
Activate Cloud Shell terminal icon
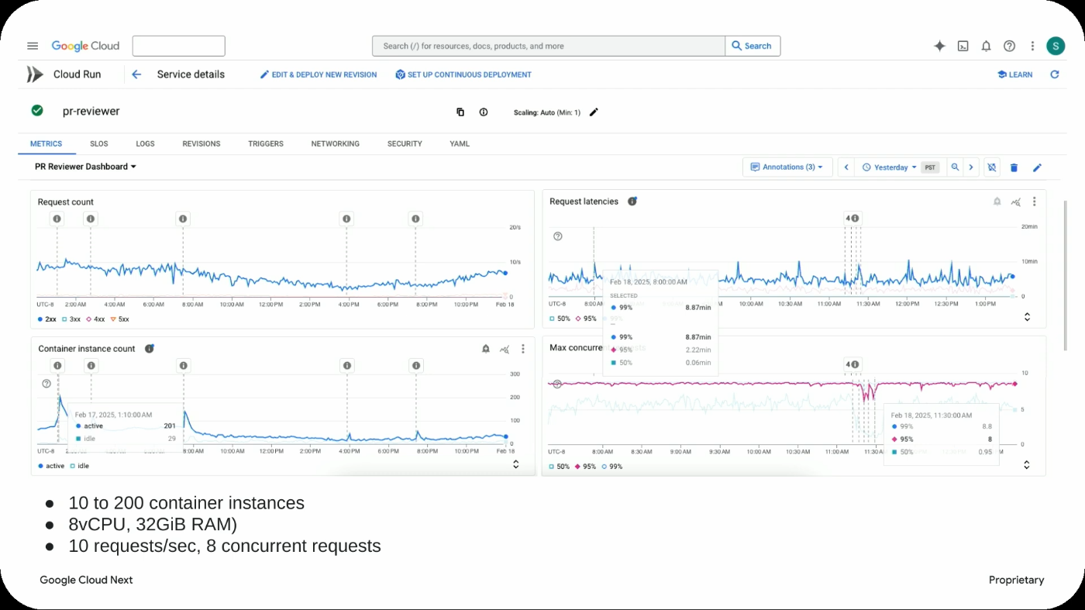[x=963, y=46]
